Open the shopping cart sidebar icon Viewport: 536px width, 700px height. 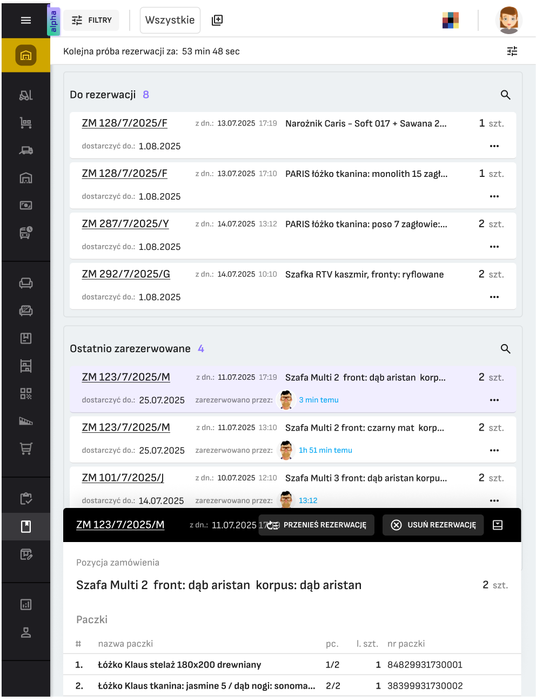click(26, 448)
